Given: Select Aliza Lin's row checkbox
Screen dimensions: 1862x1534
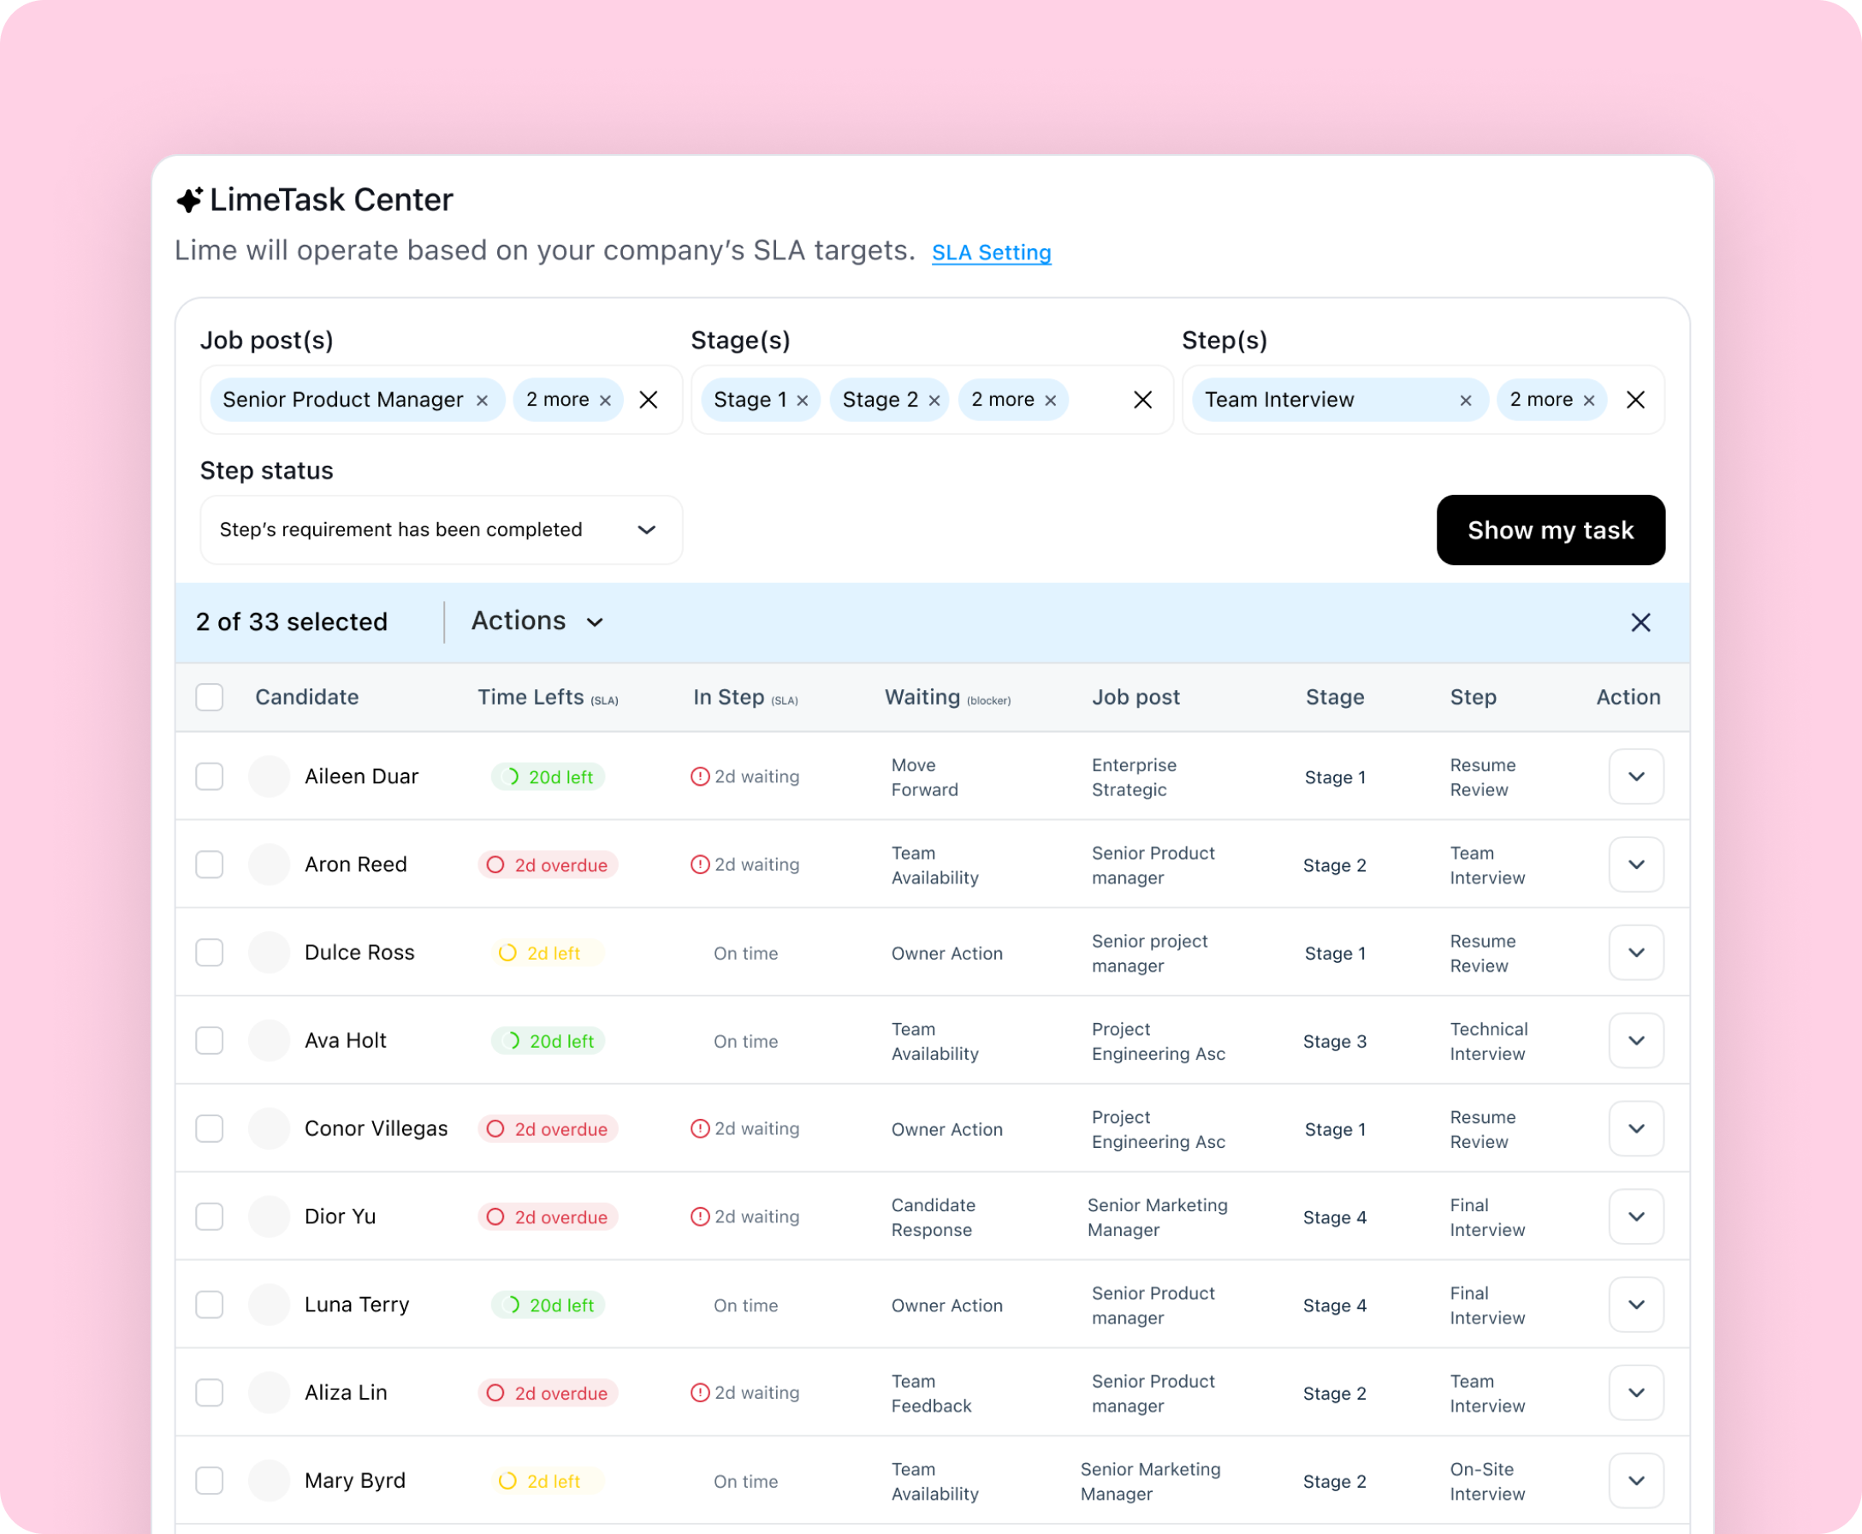Looking at the screenshot, I should pyautogui.click(x=210, y=1393).
